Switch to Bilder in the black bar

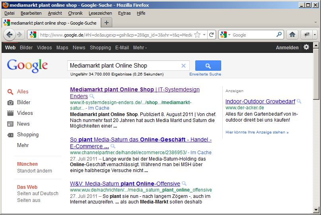(26, 47)
